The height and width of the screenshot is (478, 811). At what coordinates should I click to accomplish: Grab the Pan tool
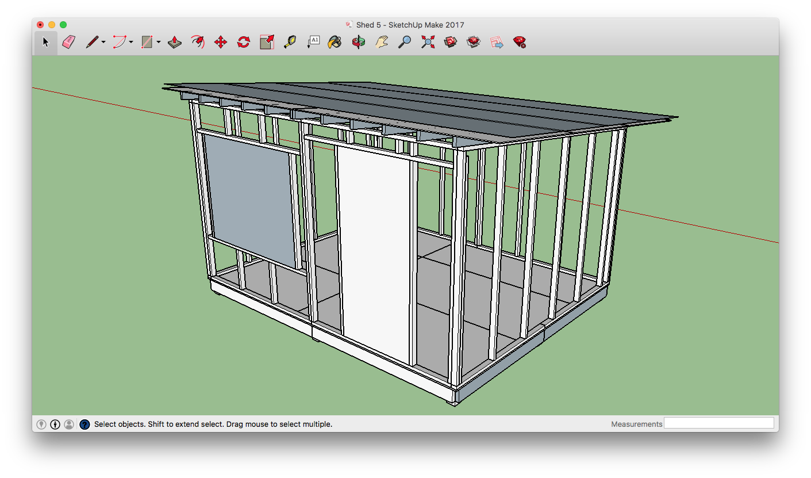[380, 41]
